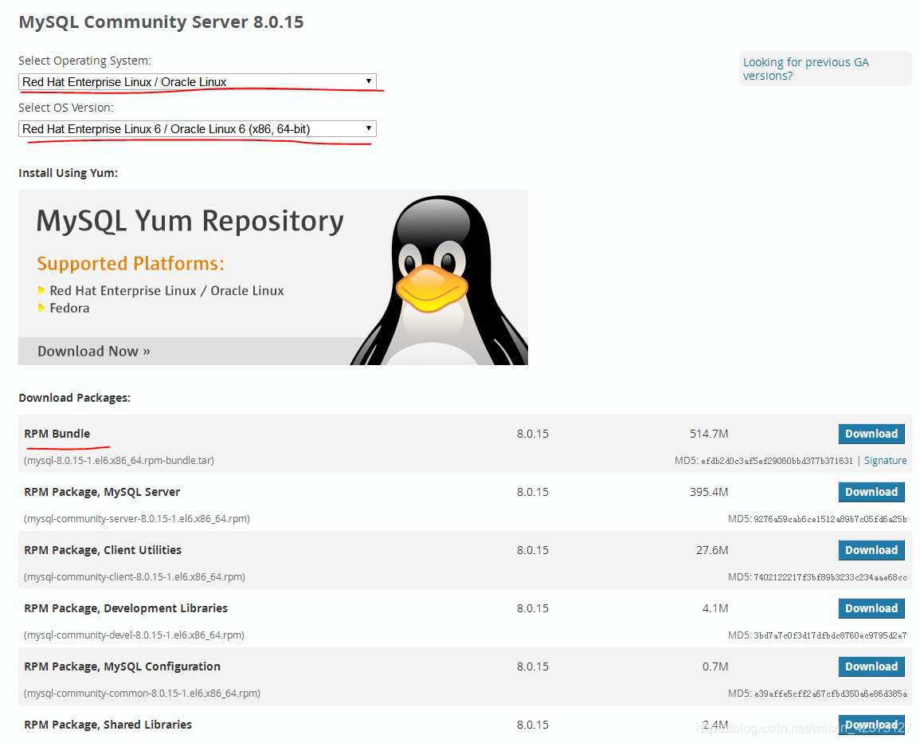Image resolution: width=920 pixels, height=743 pixels.
Task: Download RPM Package, MySQL Configuration
Action: point(871,666)
